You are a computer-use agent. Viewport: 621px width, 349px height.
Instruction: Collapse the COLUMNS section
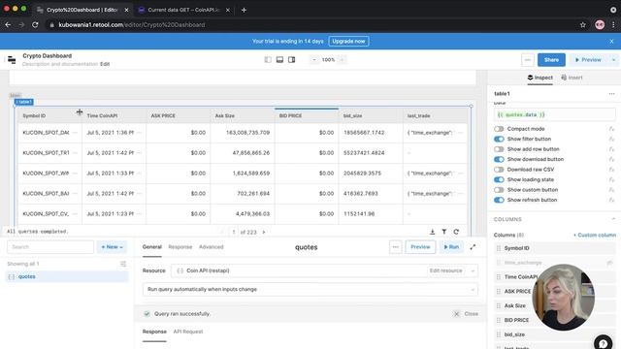click(x=613, y=219)
